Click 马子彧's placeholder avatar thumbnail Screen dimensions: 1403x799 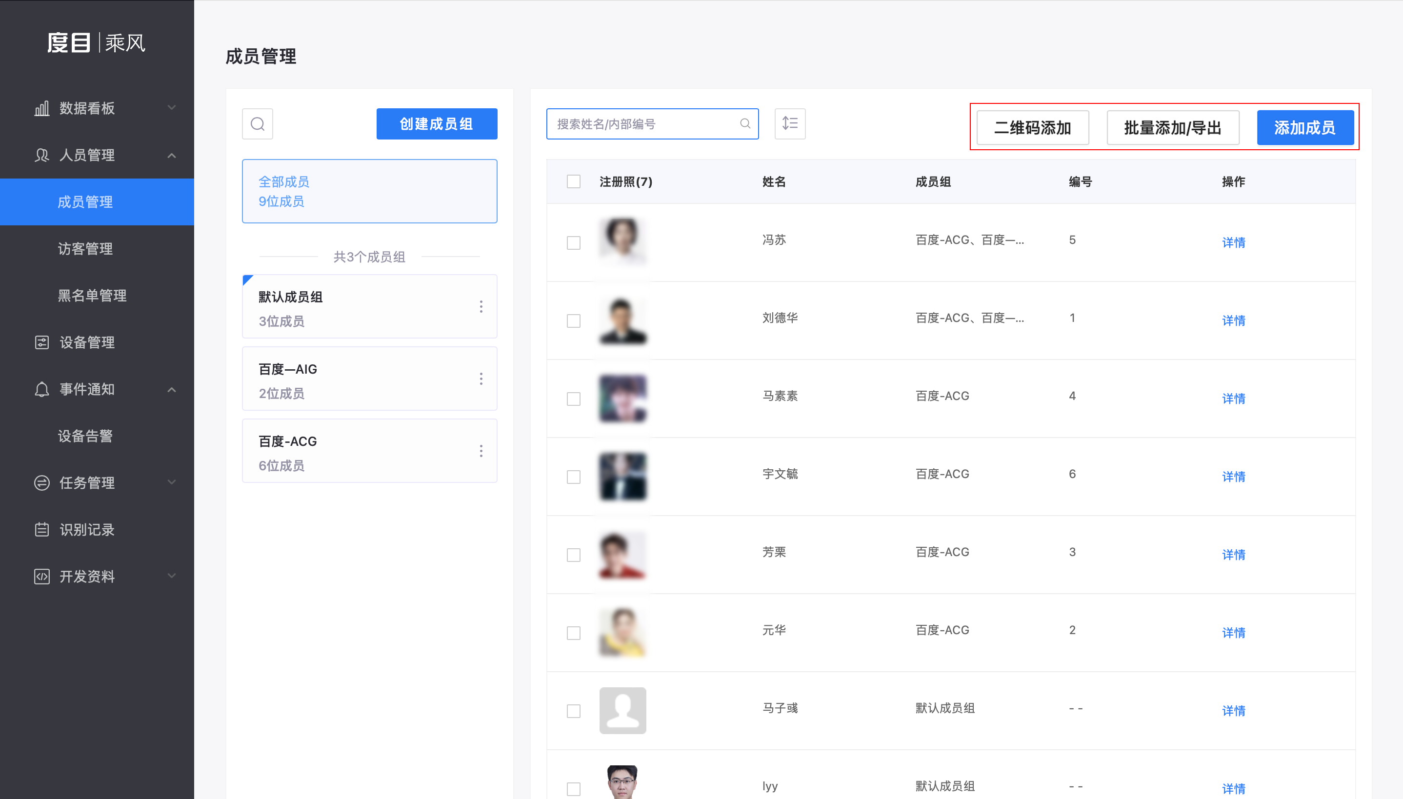[x=623, y=711]
